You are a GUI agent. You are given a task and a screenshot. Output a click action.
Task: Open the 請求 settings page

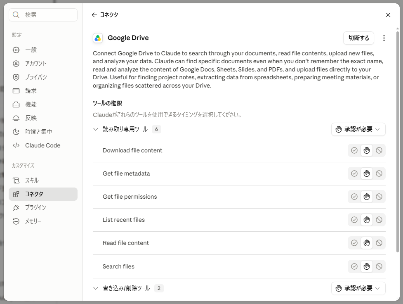click(x=43, y=91)
